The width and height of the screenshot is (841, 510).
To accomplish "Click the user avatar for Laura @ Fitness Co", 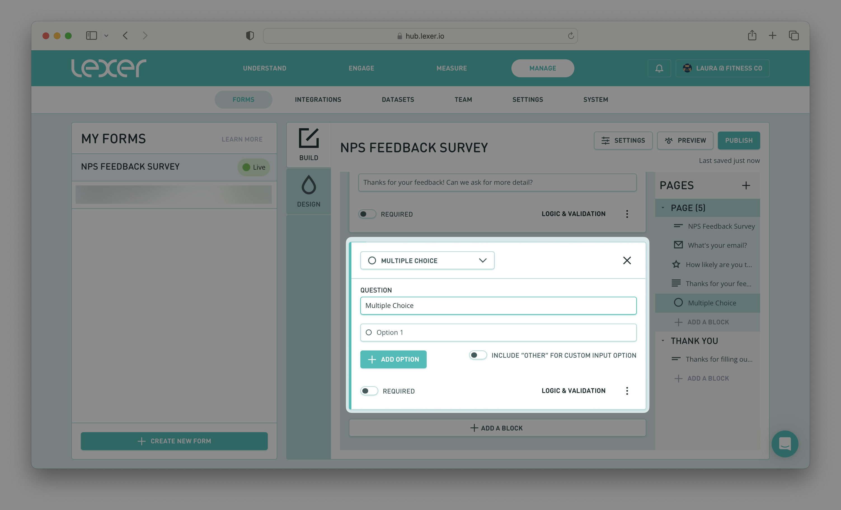I will [687, 68].
